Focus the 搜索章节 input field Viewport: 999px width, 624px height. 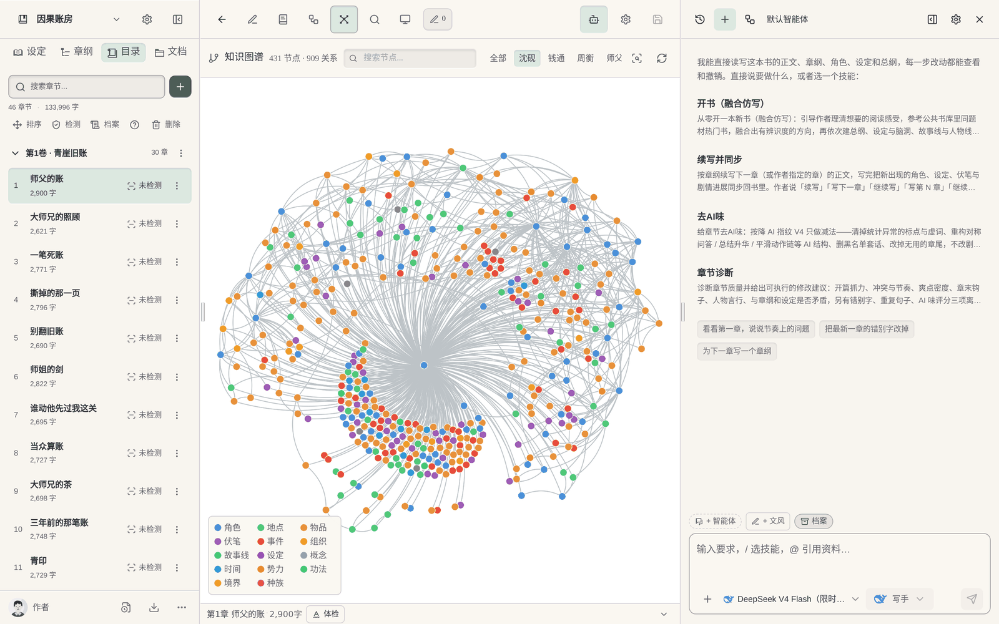(87, 87)
